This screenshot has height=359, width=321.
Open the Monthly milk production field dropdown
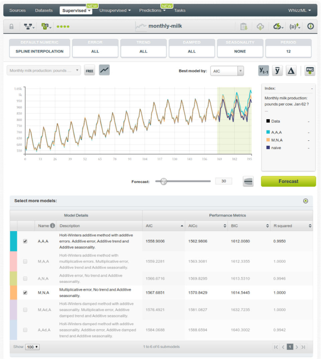click(x=44, y=71)
